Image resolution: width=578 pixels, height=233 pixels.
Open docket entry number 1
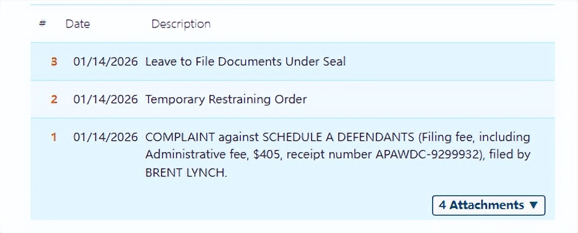(53, 137)
